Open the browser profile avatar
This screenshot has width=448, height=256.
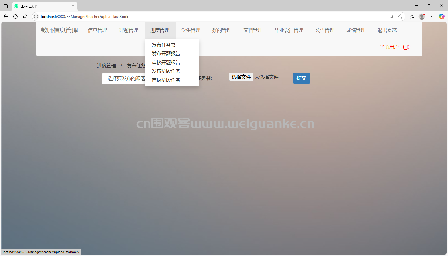422,17
